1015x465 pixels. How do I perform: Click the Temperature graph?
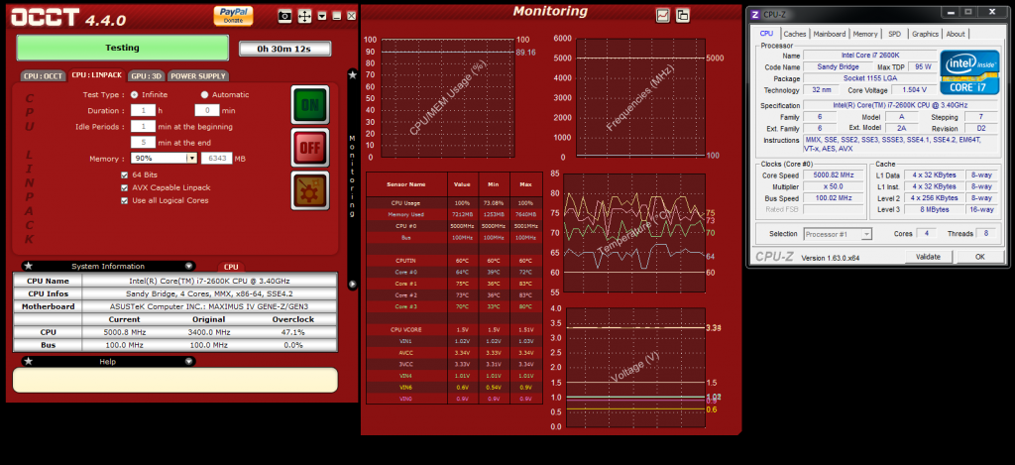[634, 233]
